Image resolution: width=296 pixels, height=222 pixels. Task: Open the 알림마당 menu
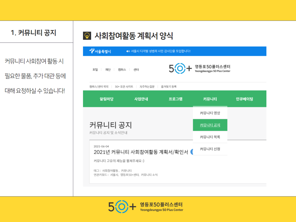(107, 99)
